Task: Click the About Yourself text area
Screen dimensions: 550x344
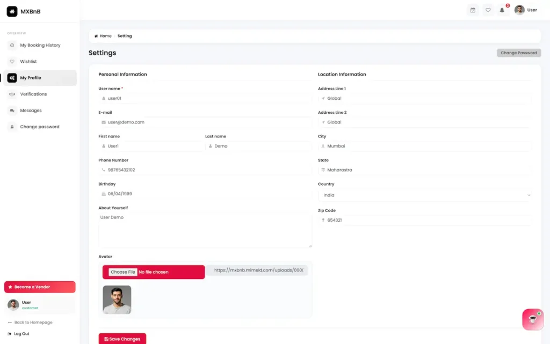Action: (205, 230)
